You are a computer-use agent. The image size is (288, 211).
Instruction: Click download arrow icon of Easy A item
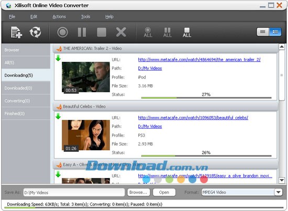pyautogui.click(x=58, y=174)
